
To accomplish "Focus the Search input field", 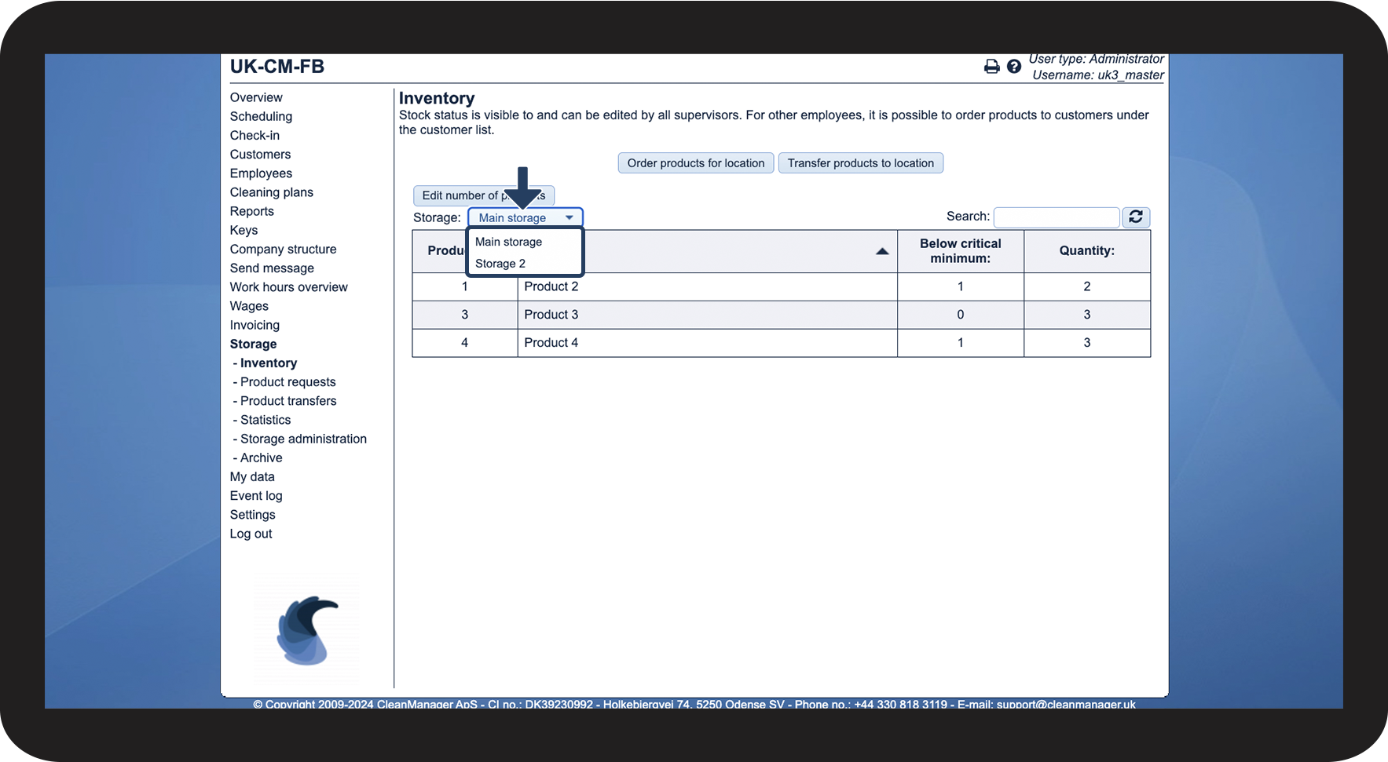I will coord(1057,217).
